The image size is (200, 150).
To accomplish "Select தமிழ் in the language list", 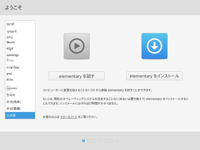I will [x=20, y=37].
